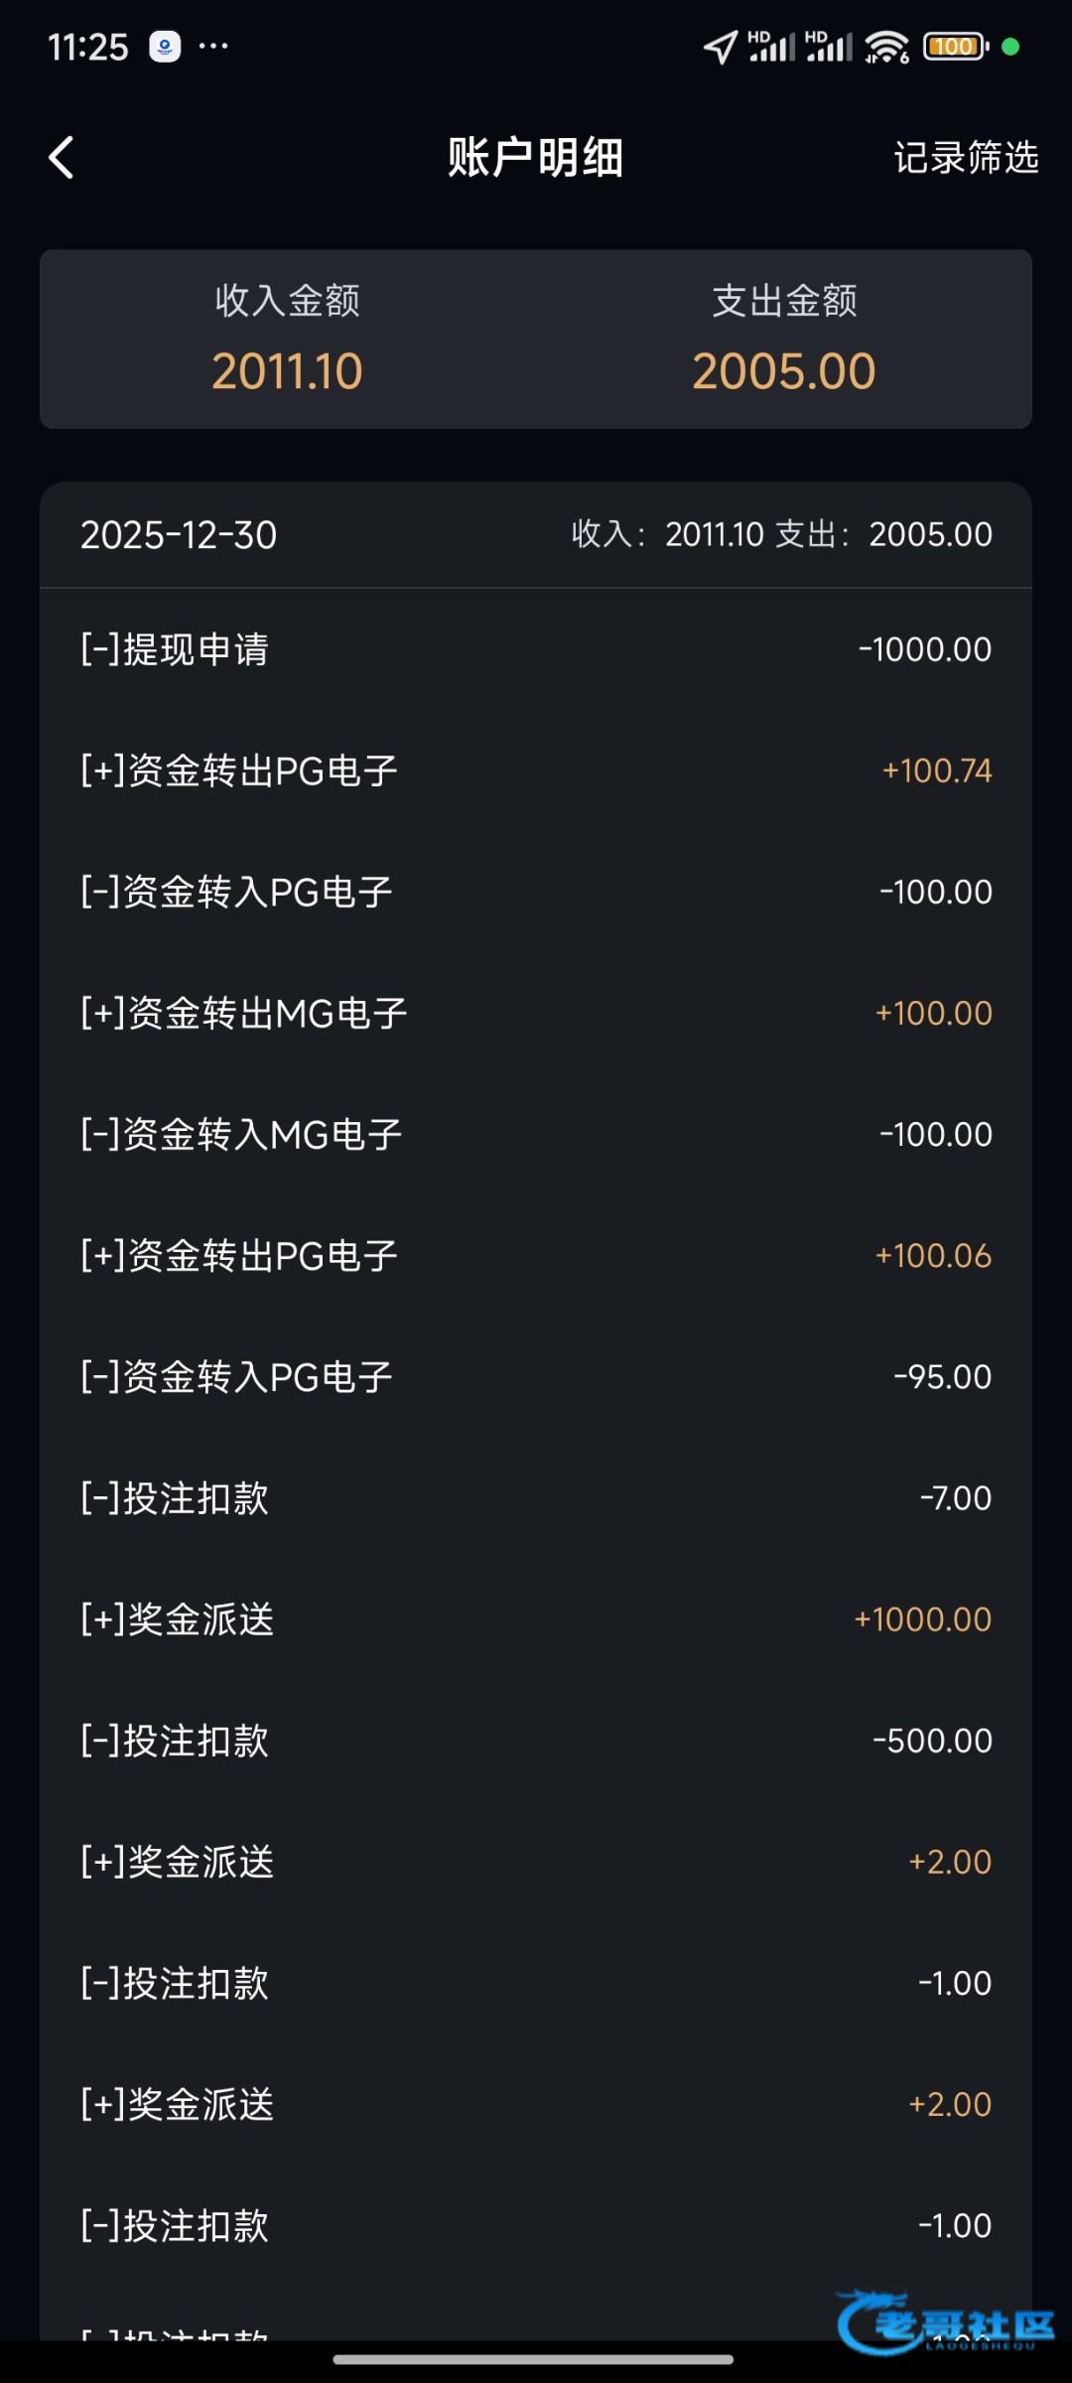Tap the location arrow status icon

pyautogui.click(x=720, y=47)
